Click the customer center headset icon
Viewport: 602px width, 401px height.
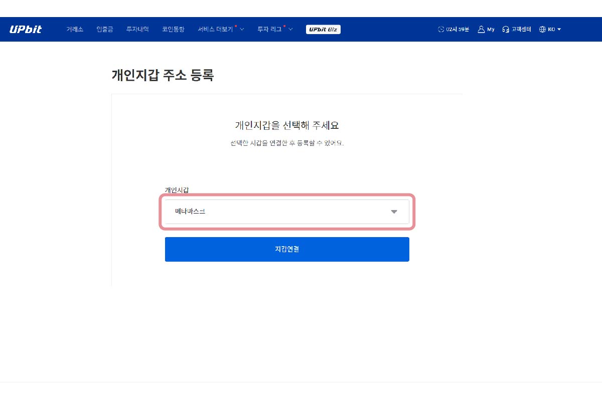(506, 30)
